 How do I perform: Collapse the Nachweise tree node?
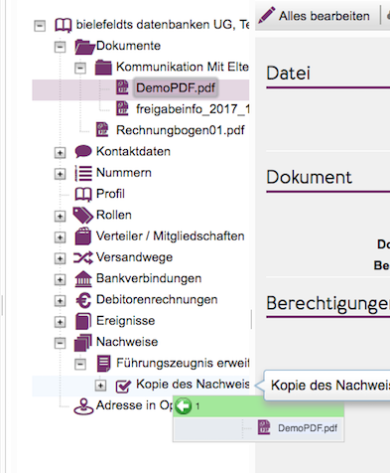60,343
